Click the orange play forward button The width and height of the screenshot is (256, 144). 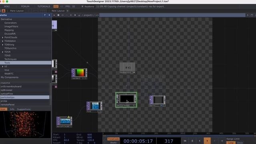tap(207, 141)
